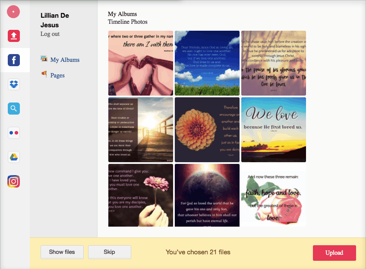This screenshot has height=269, width=366.
Task: Open Pages in the sidebar
Action: click(x=57, y=75)
